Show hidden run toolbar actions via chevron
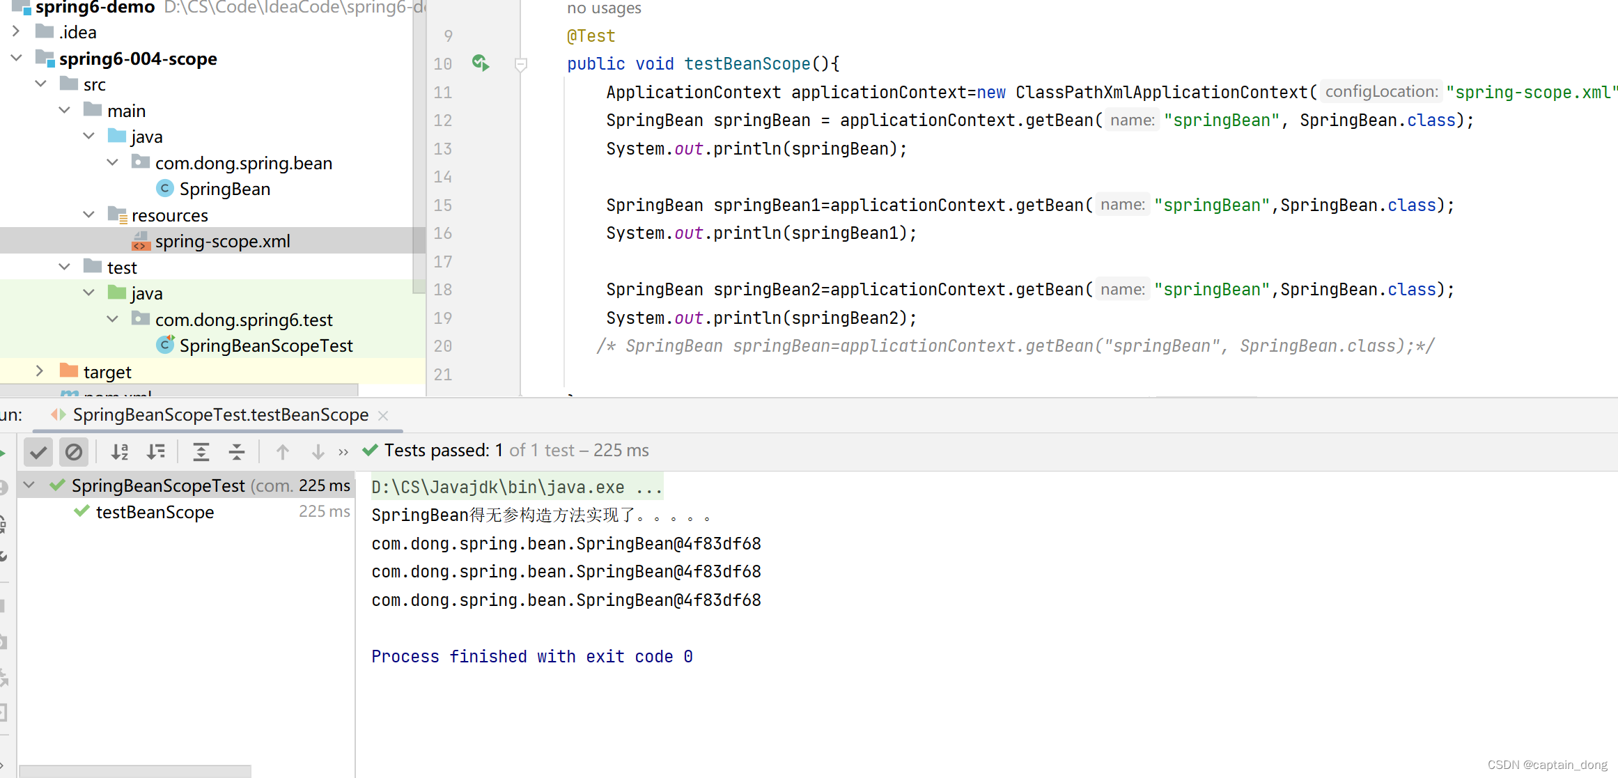This screenshot has height=778, width=1618. tap(343, 451)
